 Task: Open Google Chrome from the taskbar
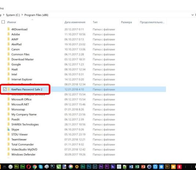[35, 167]
